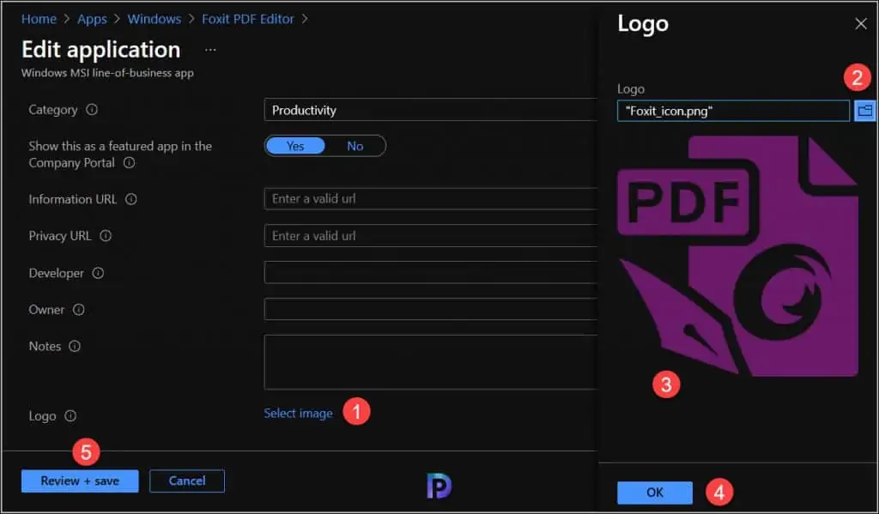This screenshot has width=879, height=514.
Task: Open the ellipsis menu beside Edit application
Action: (210, 50)
